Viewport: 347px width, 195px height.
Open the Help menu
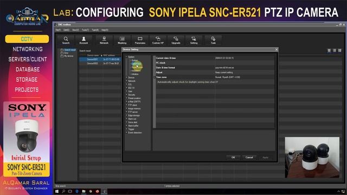105,30
